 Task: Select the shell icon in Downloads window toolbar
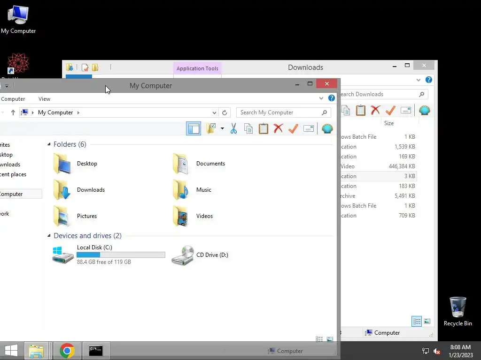[425, 110]
